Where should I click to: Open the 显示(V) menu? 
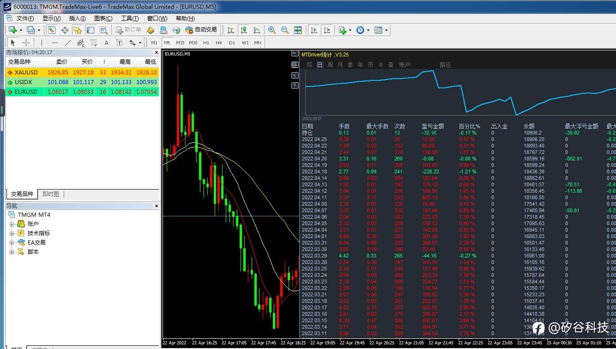click(x=51, y=18)
